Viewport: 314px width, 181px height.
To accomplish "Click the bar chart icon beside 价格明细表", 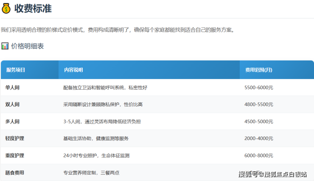I will point(5,46).
